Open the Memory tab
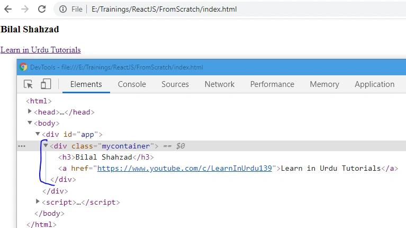 click(x=324, y=84)
